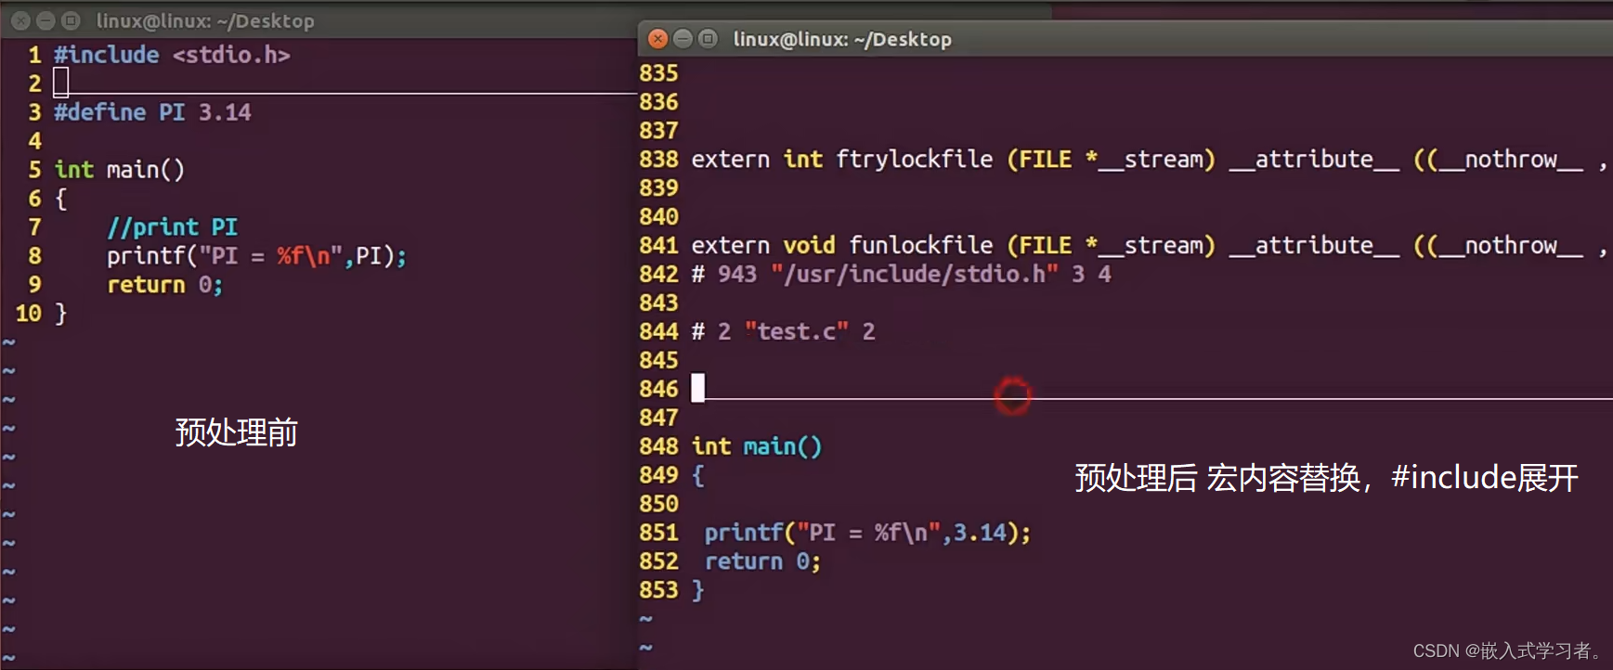Click the 'extern int ftrylockfile' line
The width and height of the screenshot is (1613, 670).
pyautogui.click(x=1149, y=160)
